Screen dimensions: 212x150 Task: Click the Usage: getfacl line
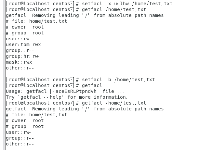(65, 91)
